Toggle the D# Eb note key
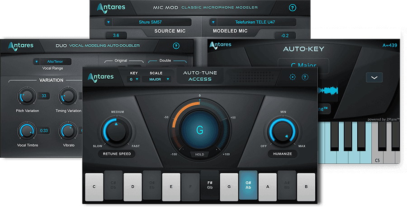This screenshot has width=407, height=207. click(152, 185)
